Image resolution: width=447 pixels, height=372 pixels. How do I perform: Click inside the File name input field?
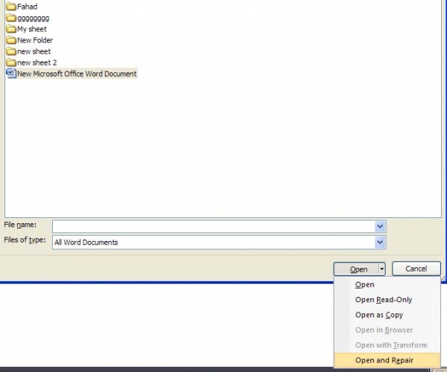(x=213, y=227)
